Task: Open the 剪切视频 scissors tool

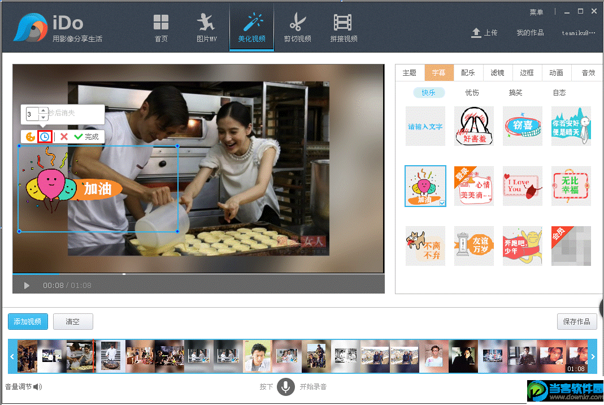Action: click(297, 28)
